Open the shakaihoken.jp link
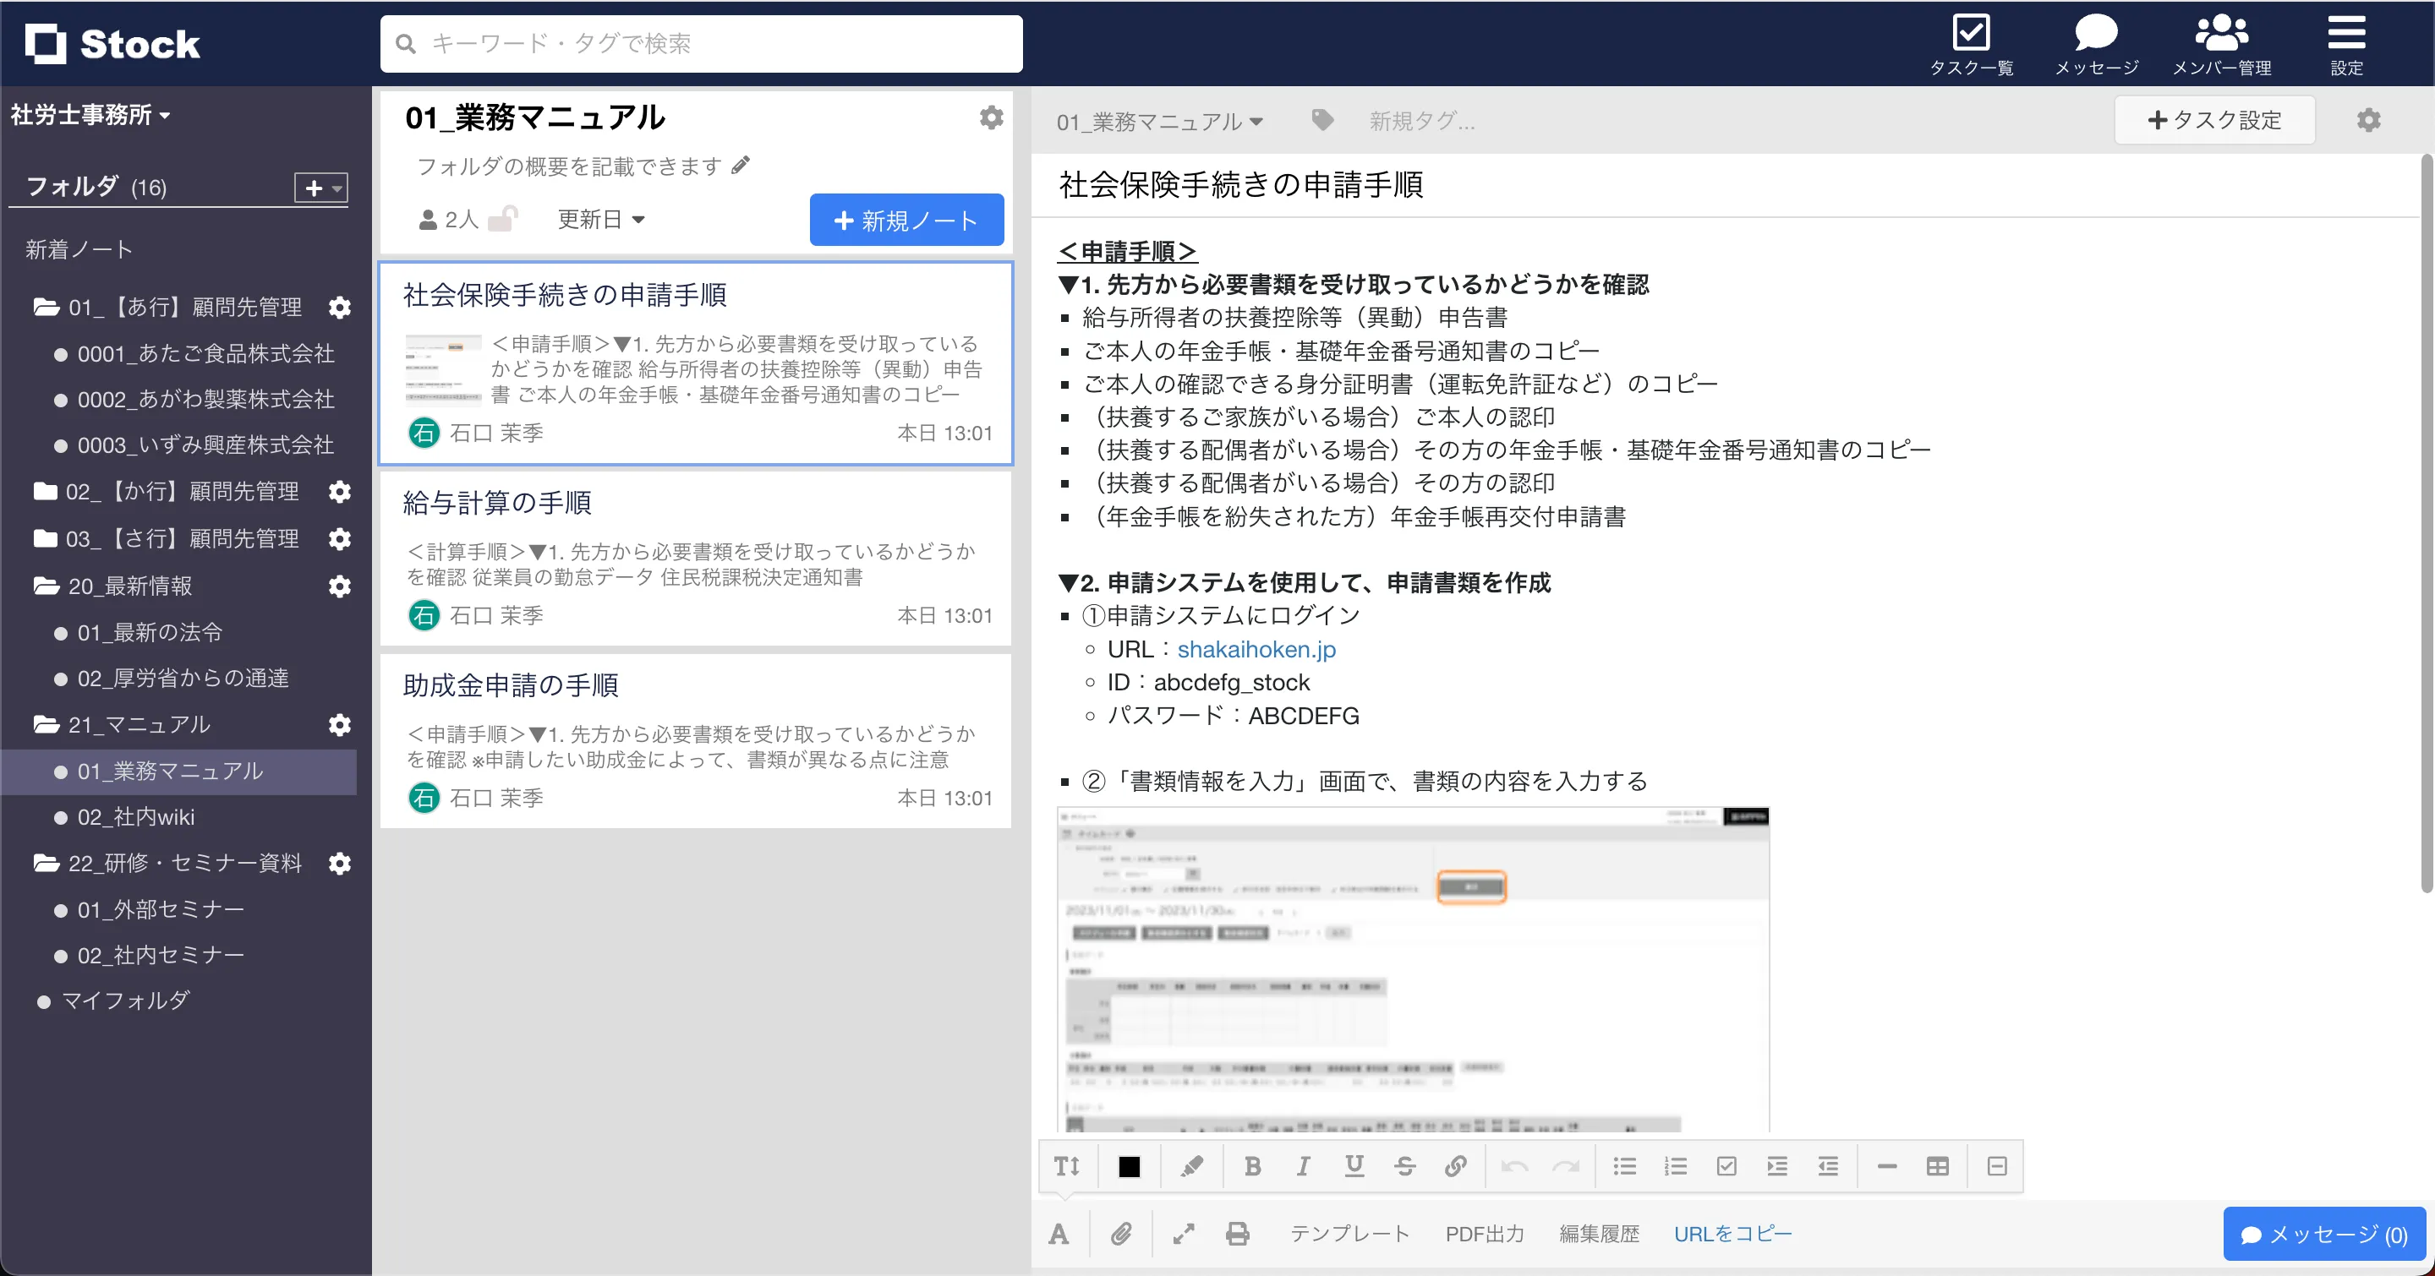2435x1276 pixels. pos(1256,649)
